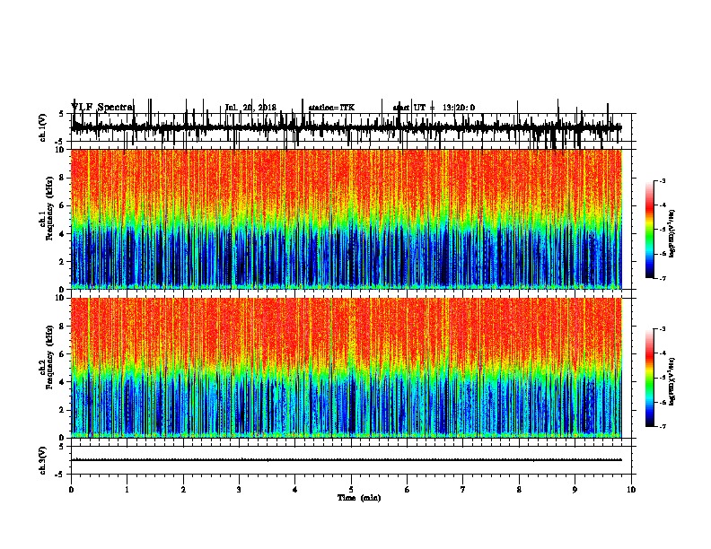Click the 'ch.1(V)' waveform axis label
Viewport: 711px width, 549px height.
pos(43,127)
